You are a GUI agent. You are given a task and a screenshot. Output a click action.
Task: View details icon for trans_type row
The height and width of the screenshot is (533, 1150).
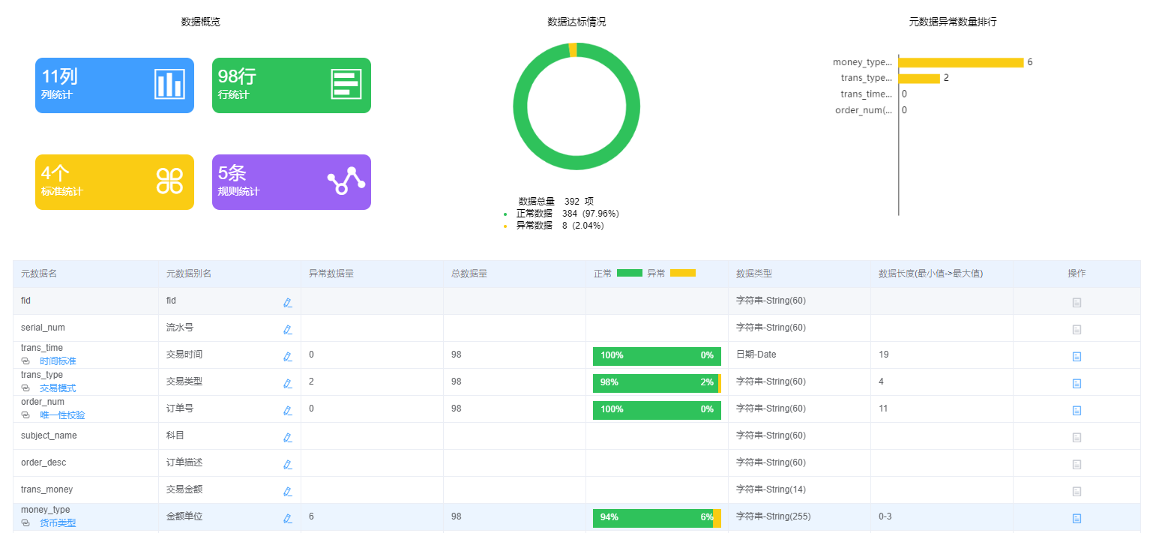pos(1077,384)
